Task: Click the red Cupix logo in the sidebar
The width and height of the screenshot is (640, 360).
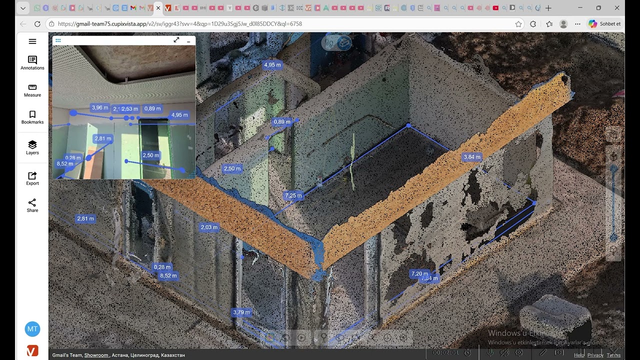Action: pos(32,351)
